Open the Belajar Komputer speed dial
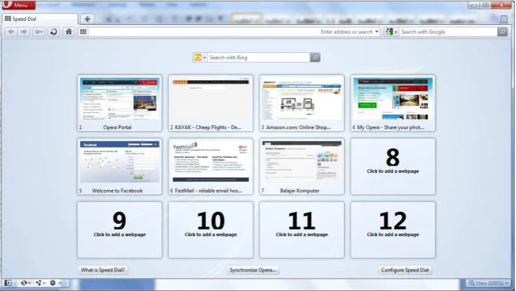Viewport: 516px width, 291px height. [x=302, y=166]
